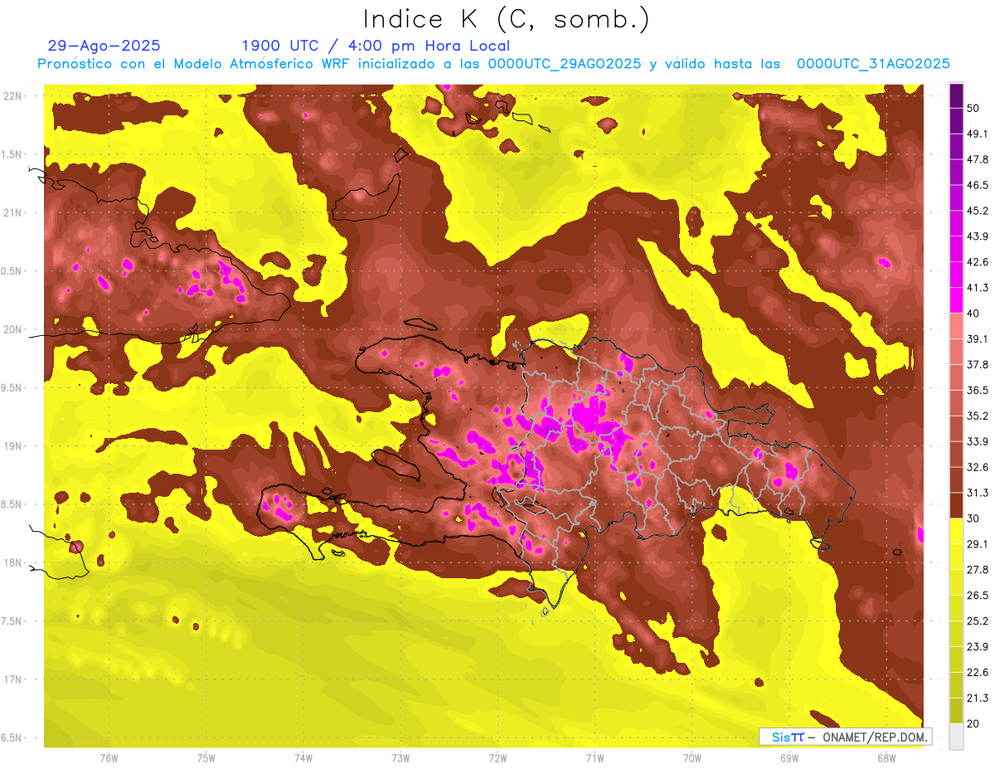Click the colorbar value '45.2'
995x769 pixels.
point(977,211)
